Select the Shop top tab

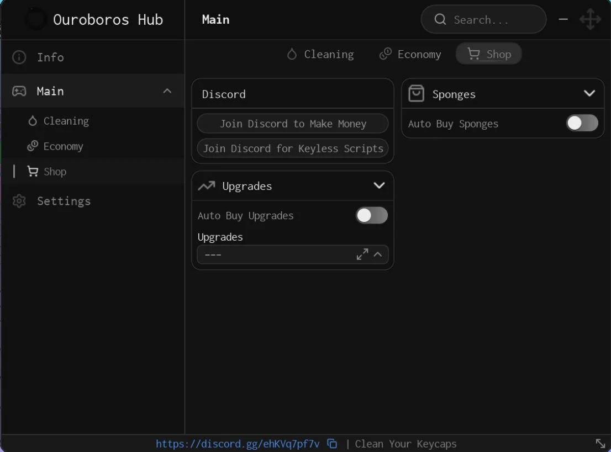[489, 54]
